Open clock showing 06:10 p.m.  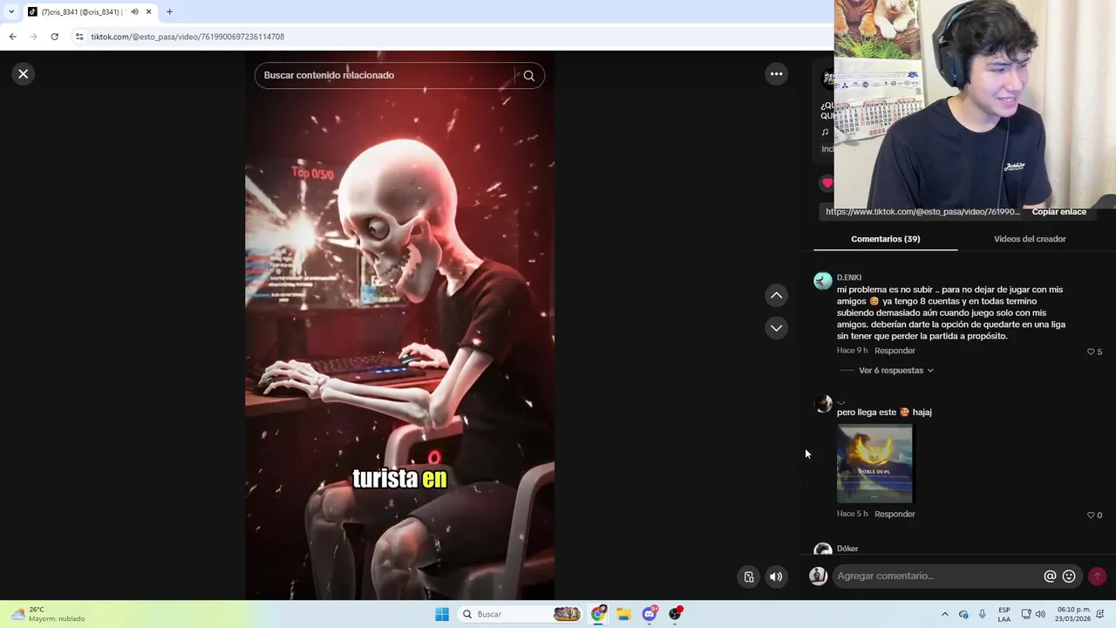tap(1074, 614)
